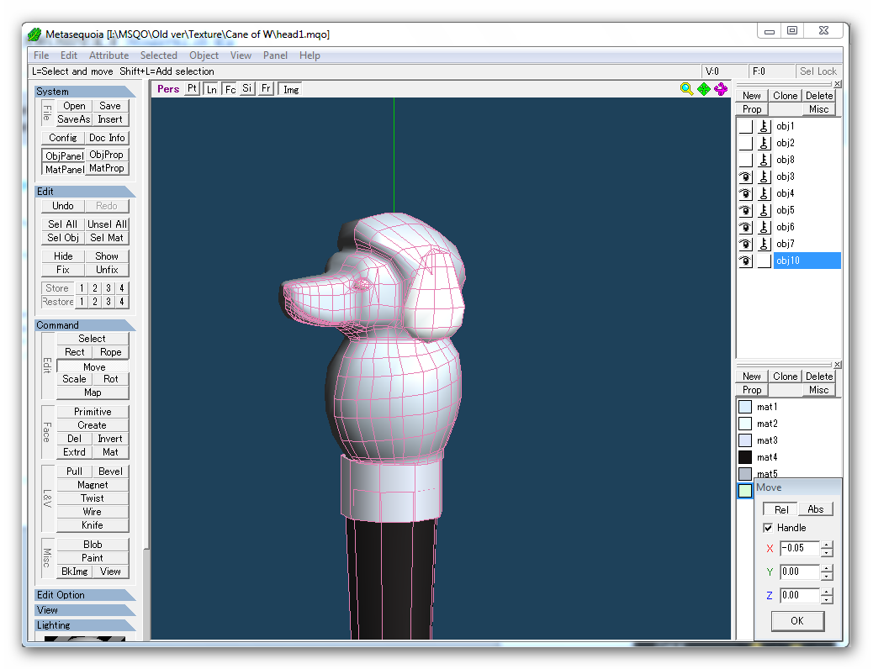Toggle the Fc face display button

(230, 89)
